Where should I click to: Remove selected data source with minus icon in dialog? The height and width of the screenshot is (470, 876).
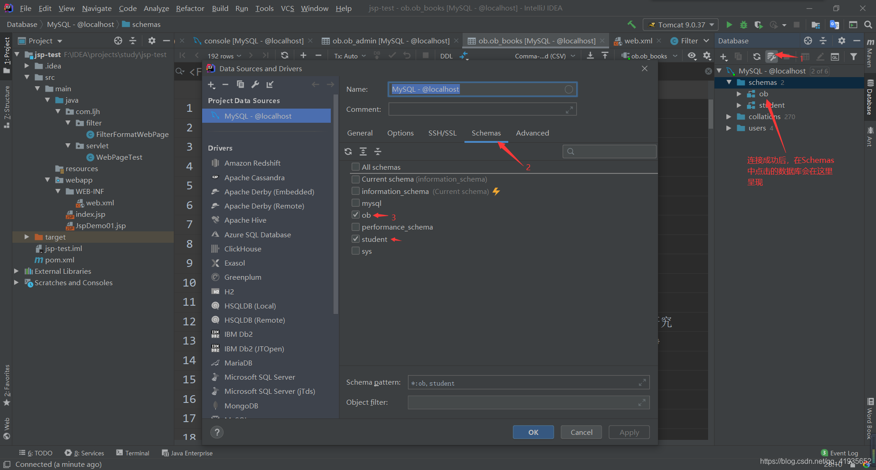click(x=225, y=84)
